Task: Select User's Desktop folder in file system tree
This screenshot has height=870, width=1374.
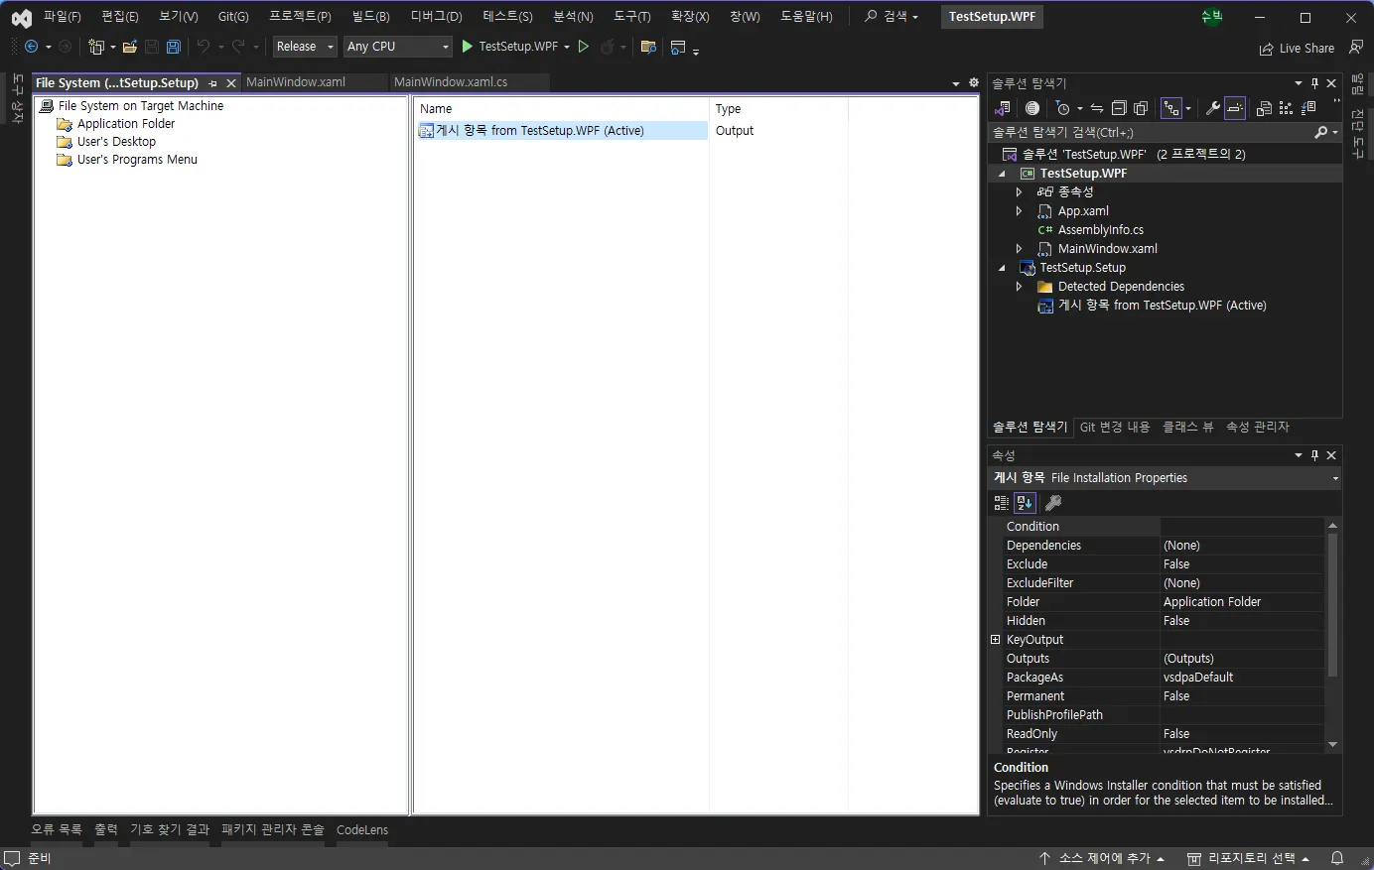Action: tap(116, 142)
